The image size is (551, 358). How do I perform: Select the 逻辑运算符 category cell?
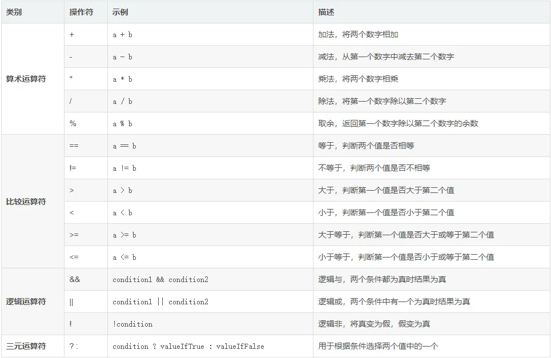click(26, 301)
